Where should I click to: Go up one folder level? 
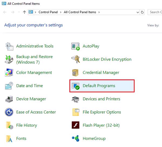(x=24, y=12)
